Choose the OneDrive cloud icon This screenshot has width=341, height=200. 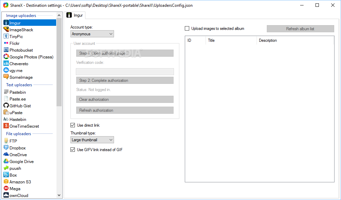tap(6, 154)
